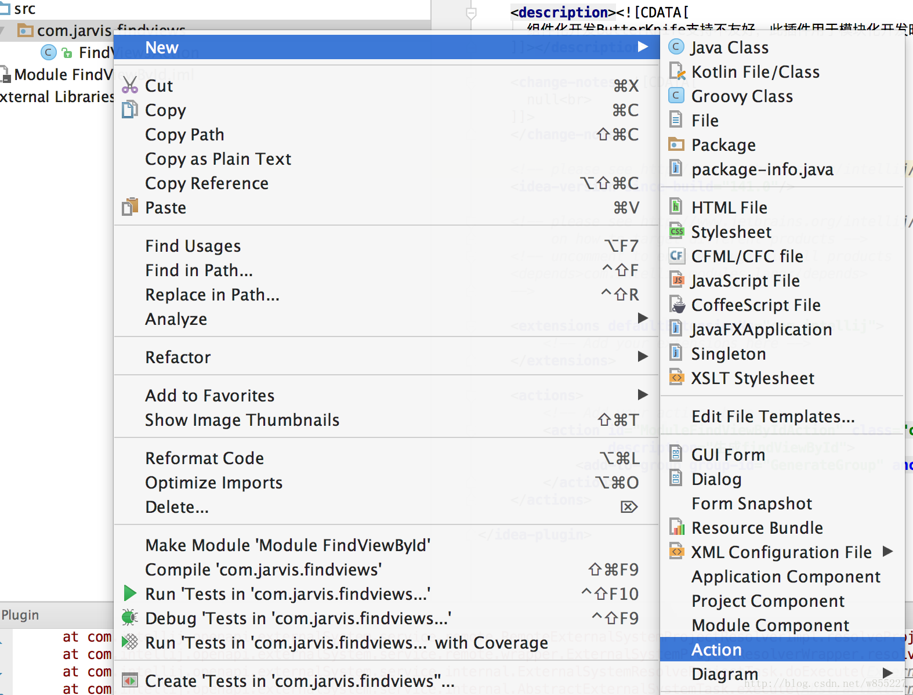913x695 pixels.
Task: Click the Paste clipboard icon
Action: click(x=130, y=207)
